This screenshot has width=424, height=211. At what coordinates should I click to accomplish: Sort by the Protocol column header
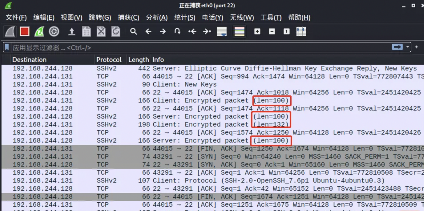click(x=110, y=60)
